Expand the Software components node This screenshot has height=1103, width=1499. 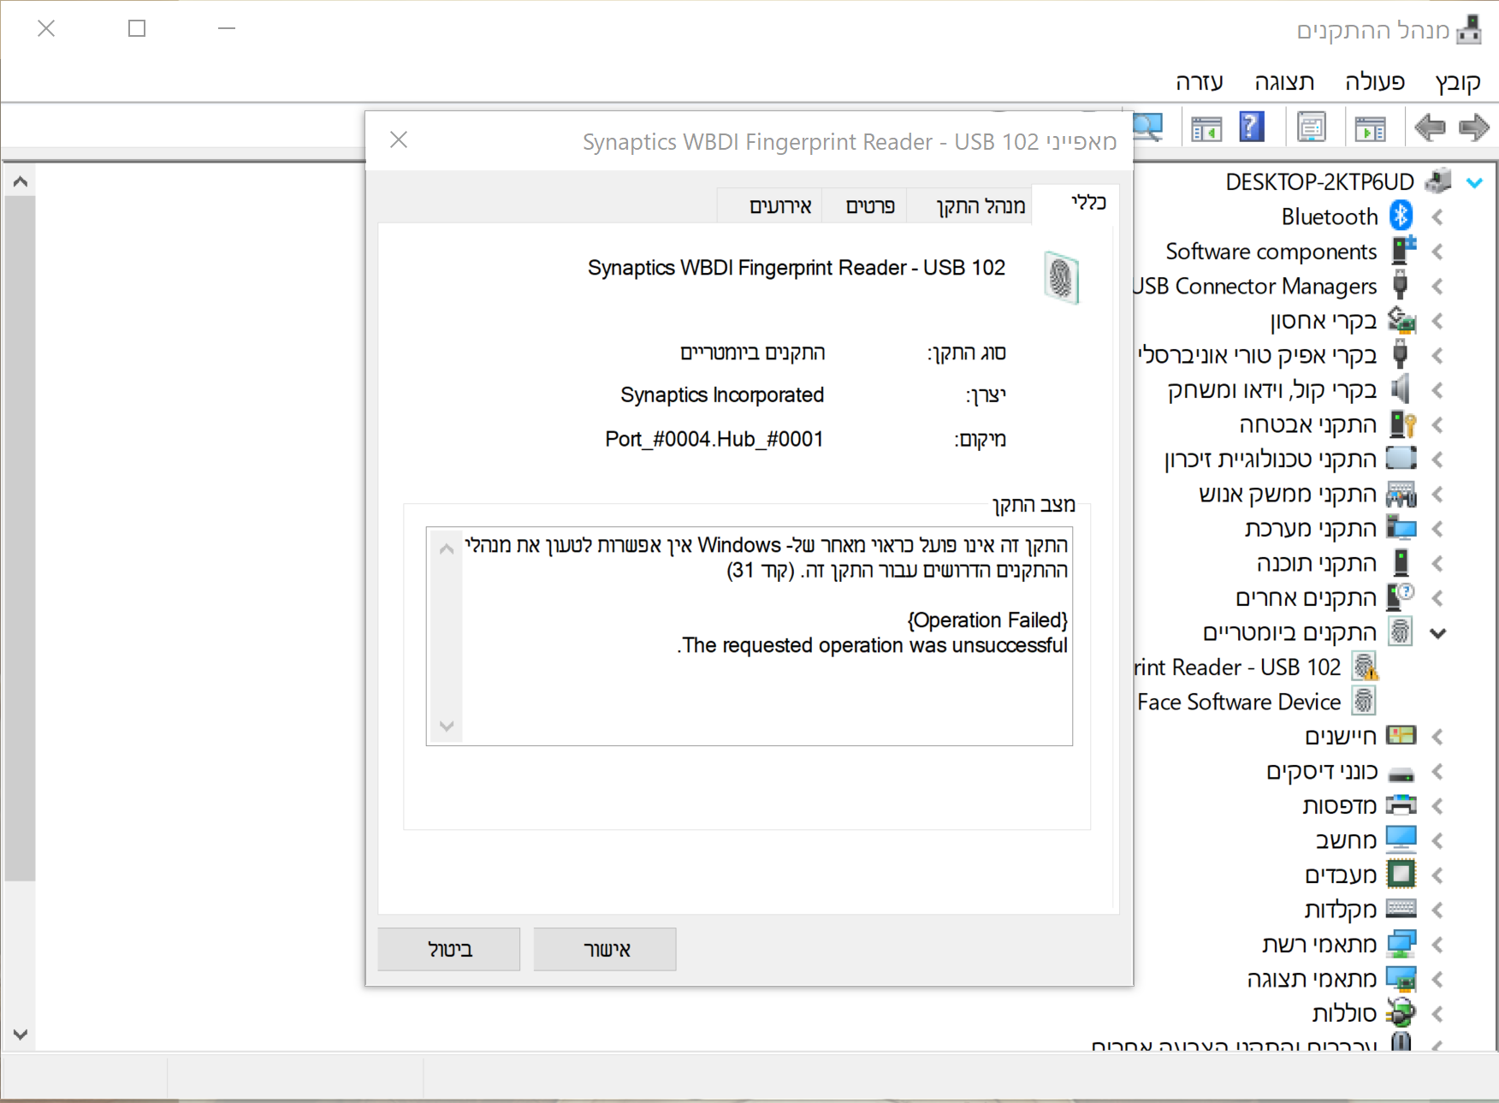(1438, 252)
